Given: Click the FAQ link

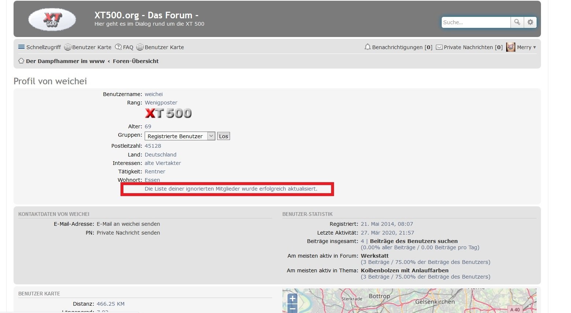Looking at the screenshot, I should (124, 47).
